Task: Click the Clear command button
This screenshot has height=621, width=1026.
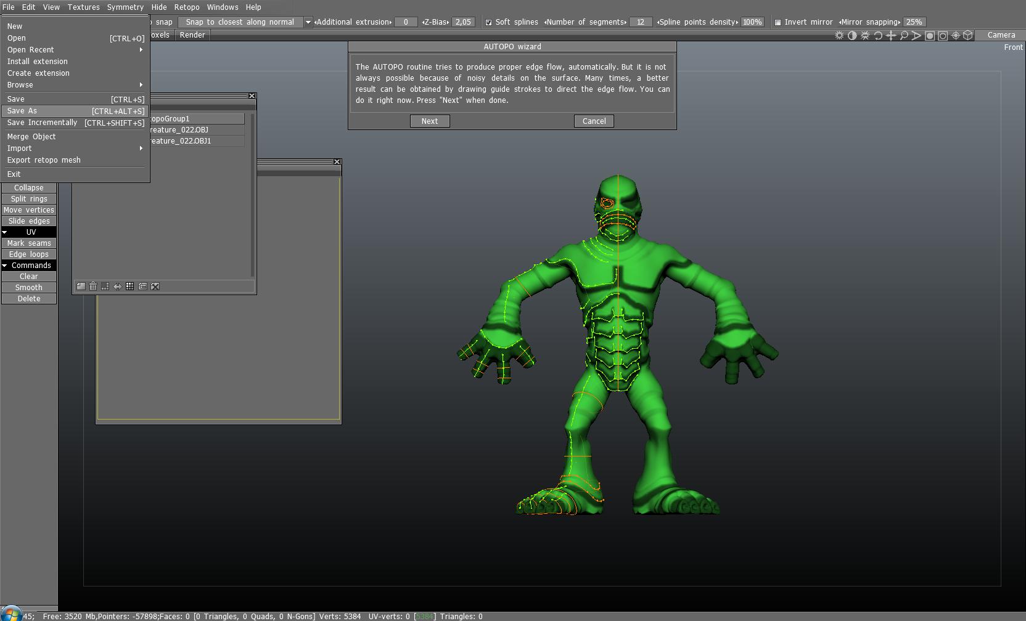Action: pyautogui.click(x=29, y=277)
